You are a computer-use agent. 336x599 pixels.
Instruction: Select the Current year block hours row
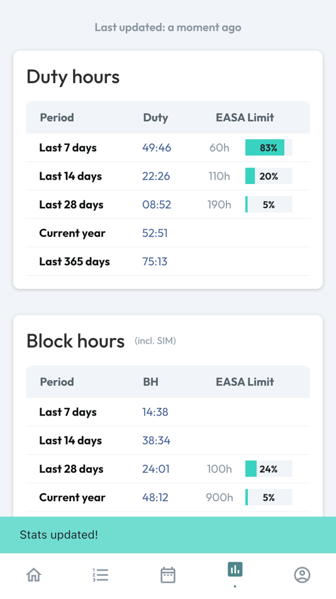pos(168,497)
